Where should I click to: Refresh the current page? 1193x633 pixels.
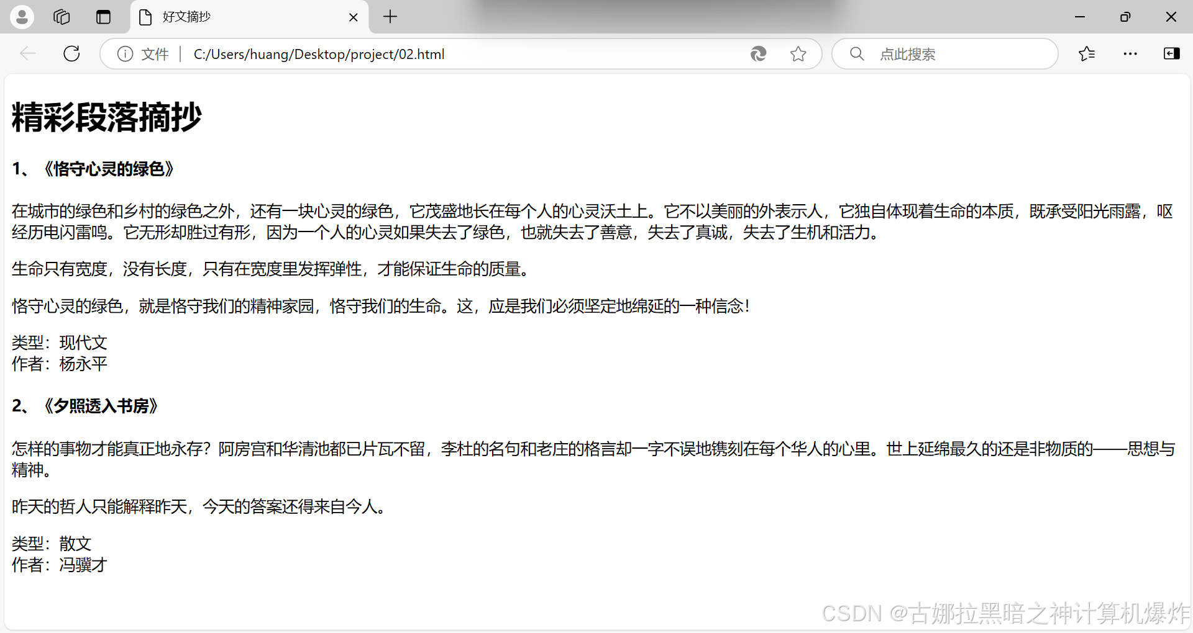[71, 53]
